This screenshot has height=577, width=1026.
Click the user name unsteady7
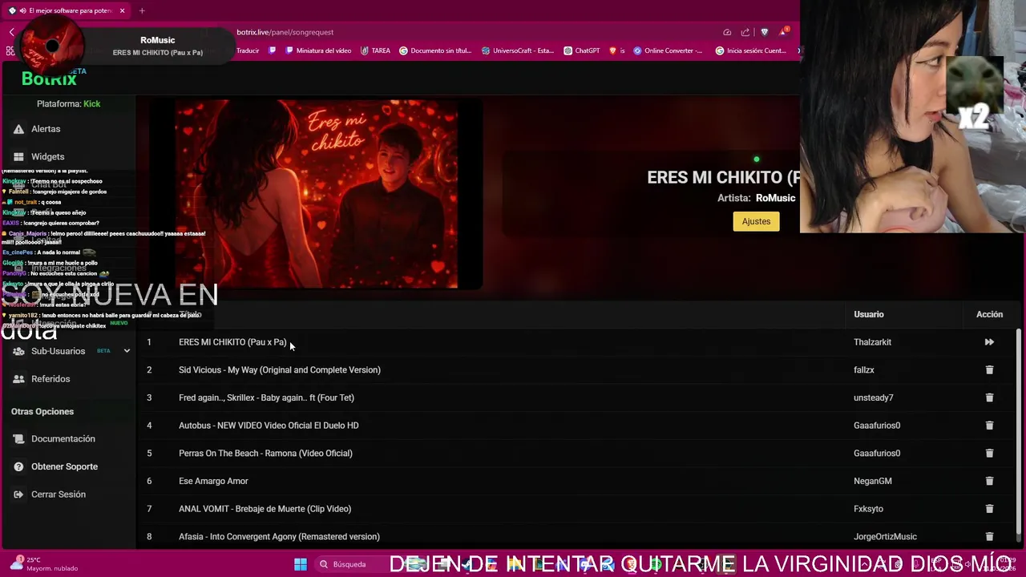[873, 397]
